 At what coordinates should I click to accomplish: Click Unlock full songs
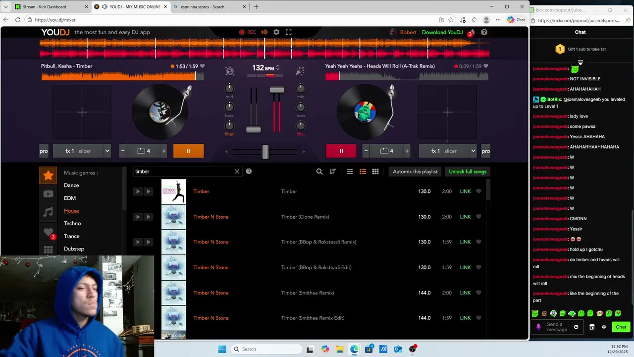pos(468,172)
